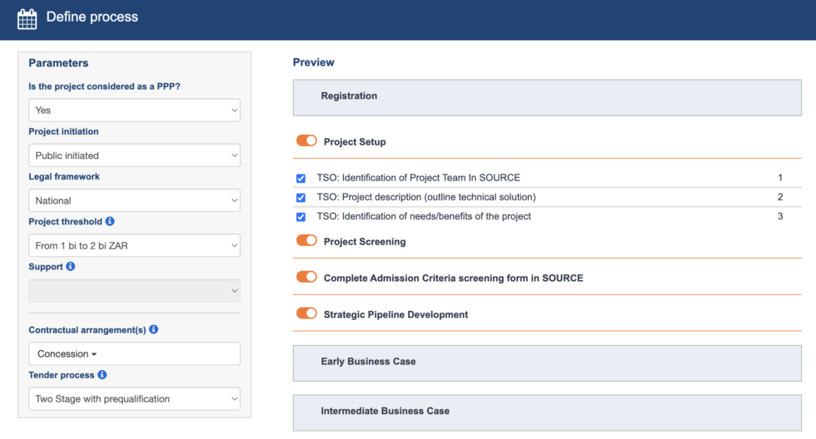Open the Legal framework dropdown
Image resolution: width=816 pixels, height=439 pixels.
[x=134, y=200]
